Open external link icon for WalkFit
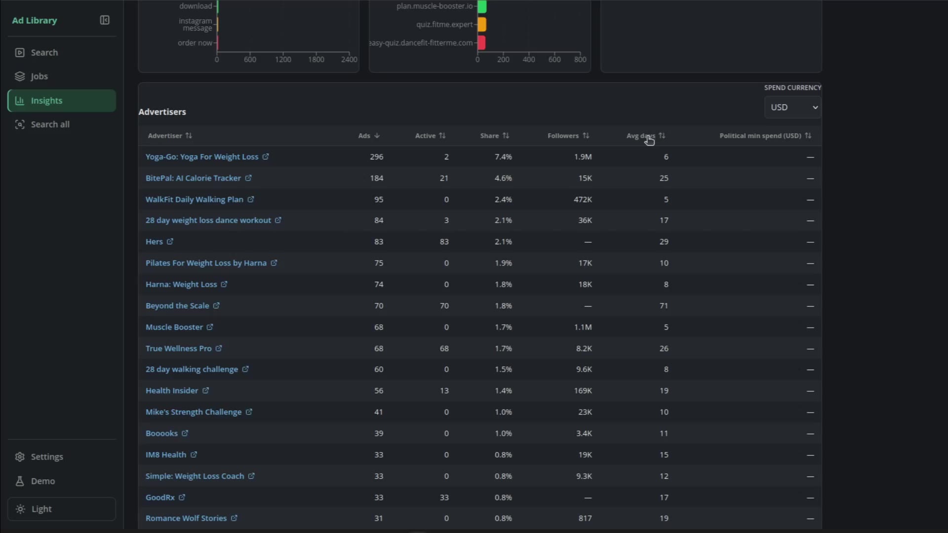Screen dimensions: 948x533 coord(251,199)
